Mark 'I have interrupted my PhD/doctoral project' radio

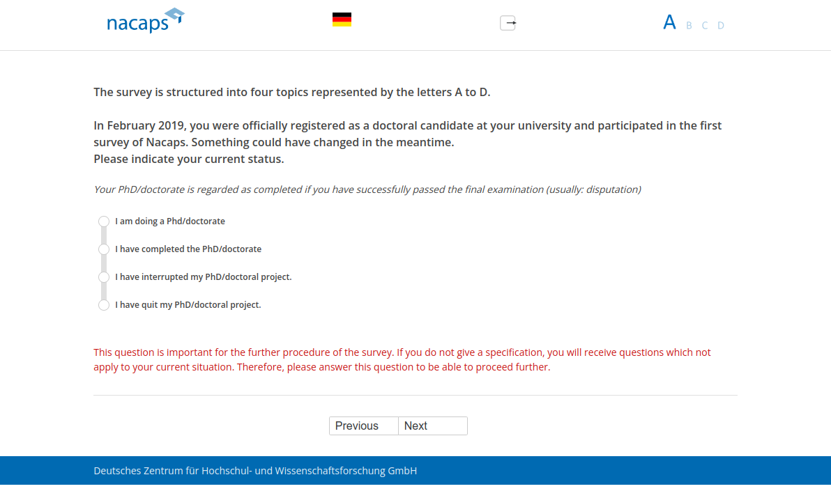104,277
